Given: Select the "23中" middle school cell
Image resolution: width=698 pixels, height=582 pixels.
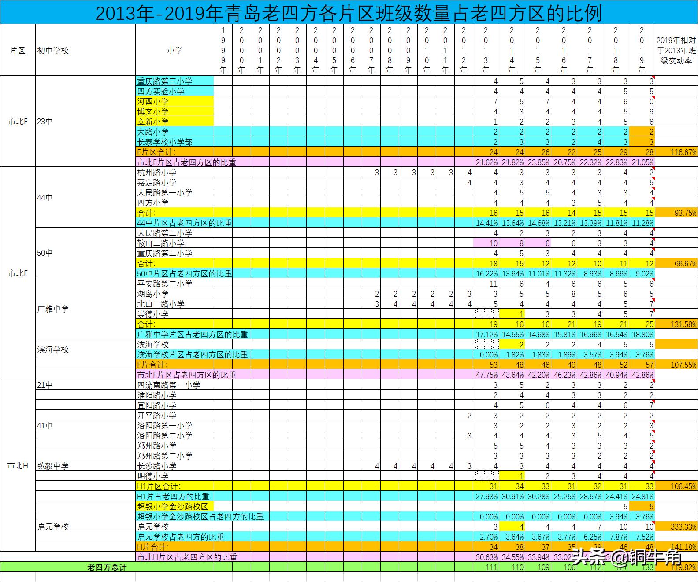Looking at the screenshot, I should pos(85,122).
